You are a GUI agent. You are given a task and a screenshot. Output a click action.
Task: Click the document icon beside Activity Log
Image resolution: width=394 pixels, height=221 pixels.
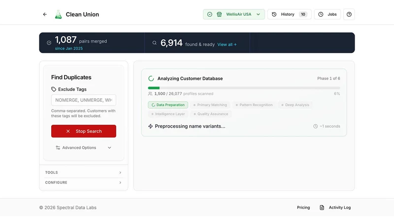click(x=322, y=207)
